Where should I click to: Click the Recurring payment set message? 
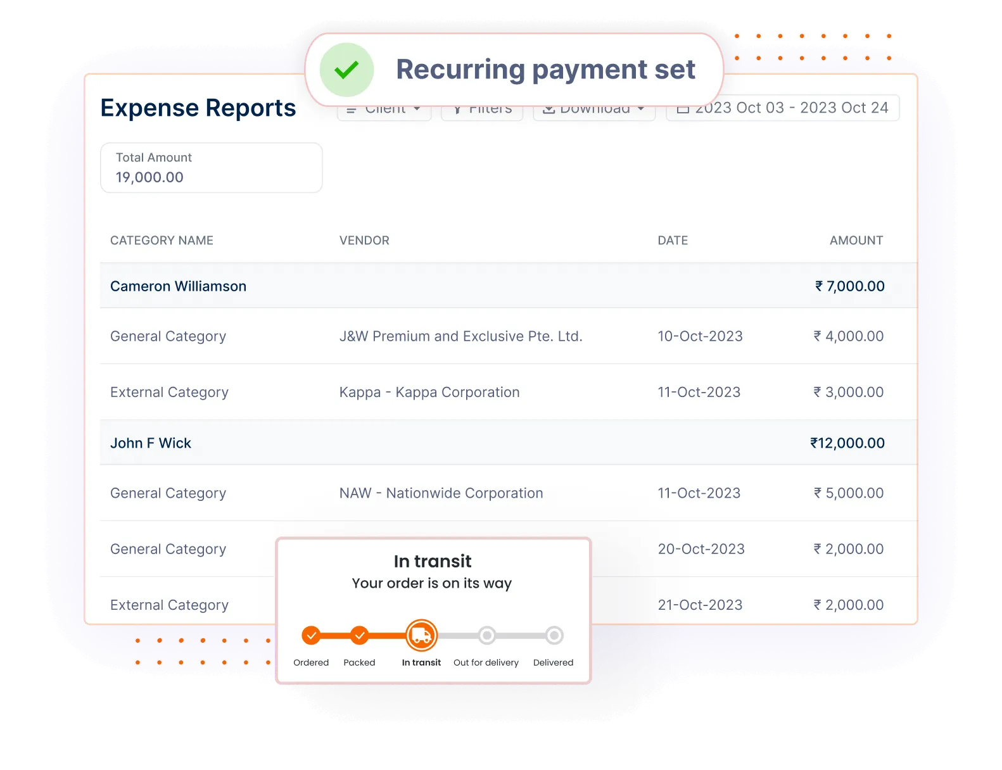[x=545, y=70]
